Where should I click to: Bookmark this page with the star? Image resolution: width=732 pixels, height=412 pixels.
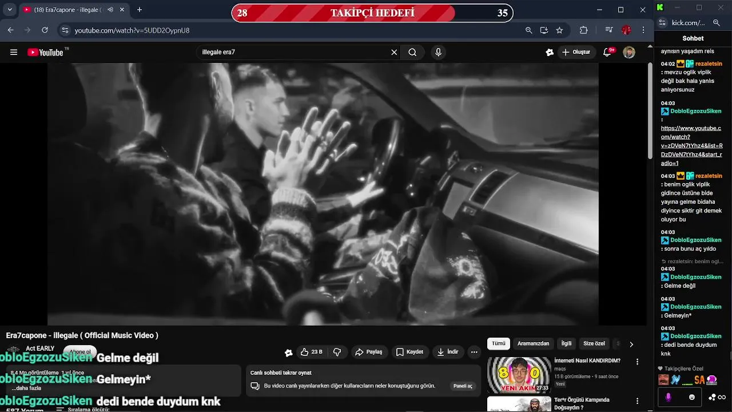[x=559, y=30]
